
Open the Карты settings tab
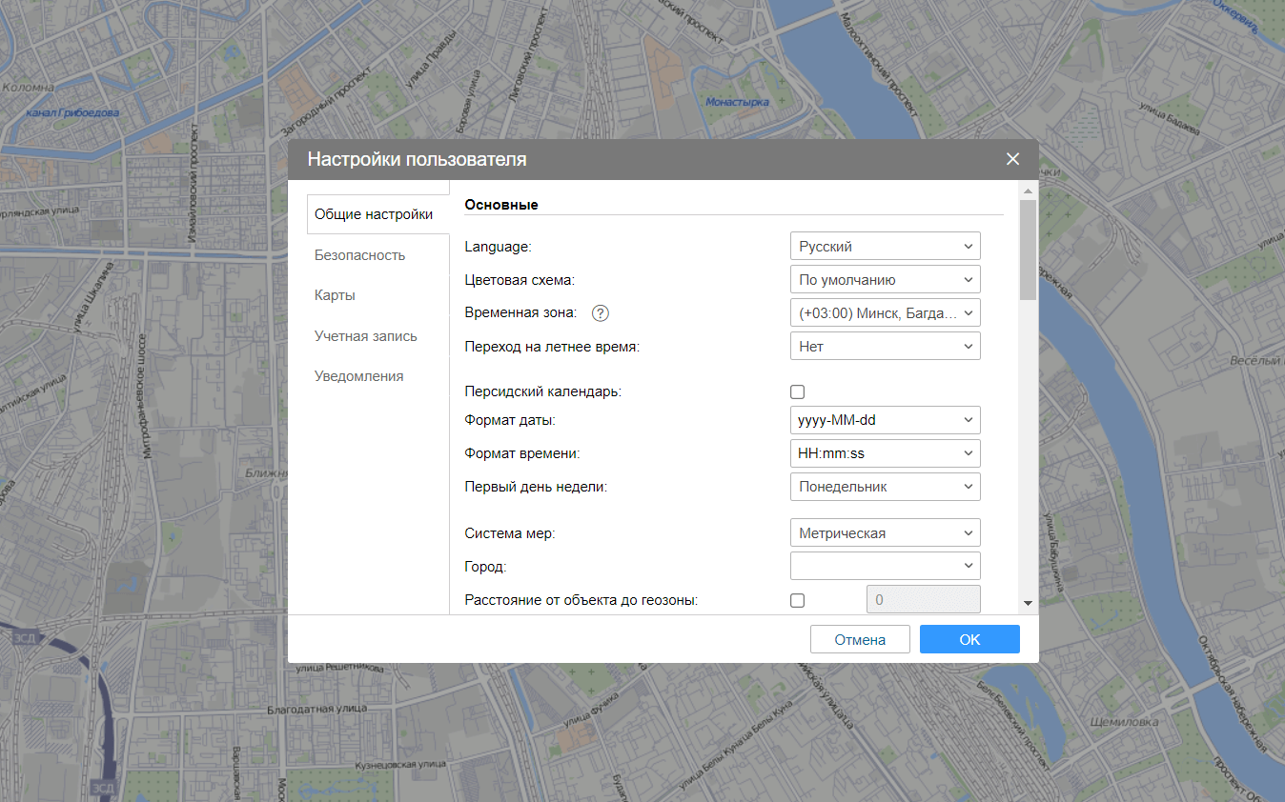336,295
